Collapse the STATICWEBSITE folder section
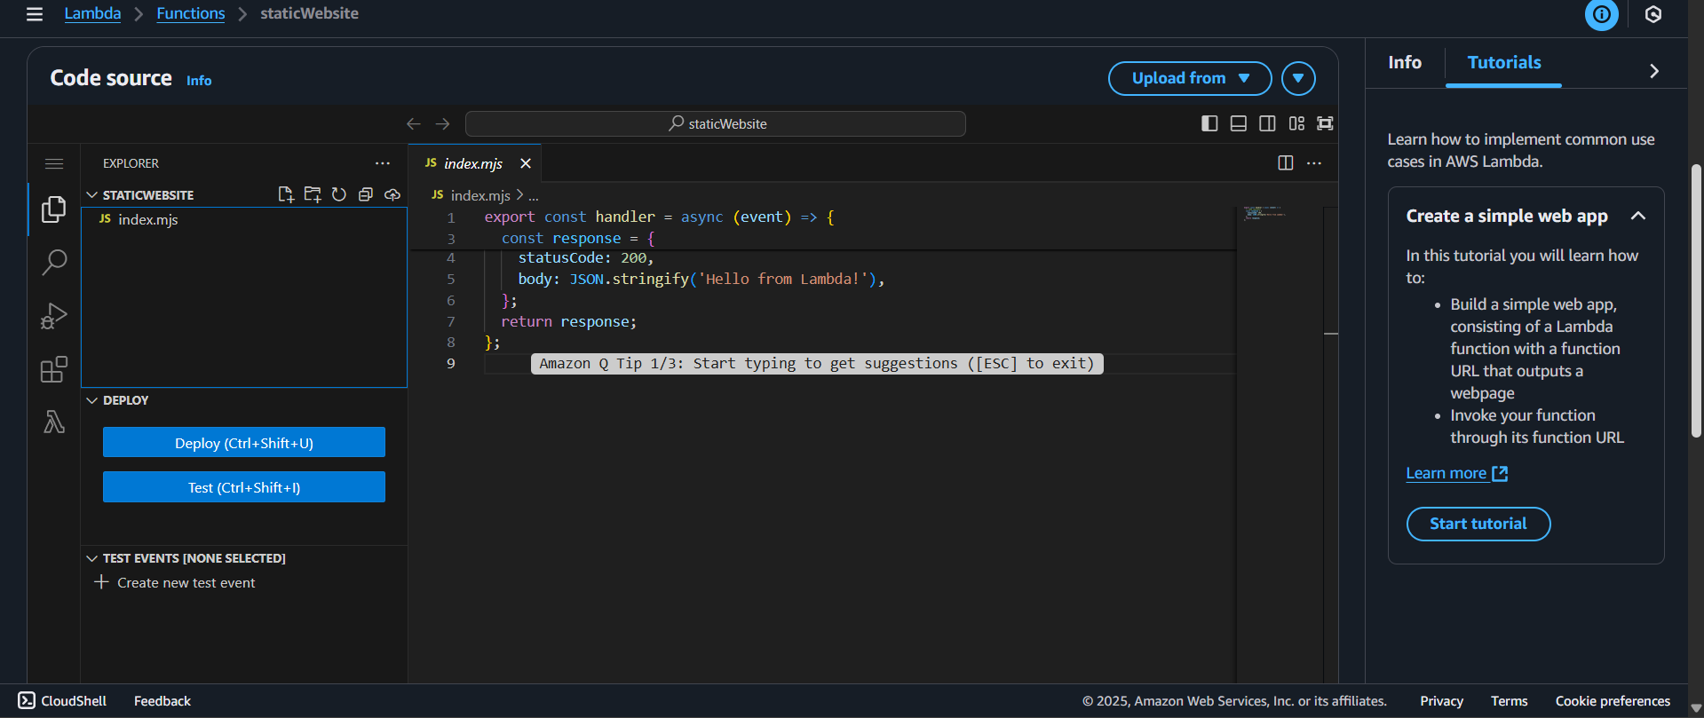The width and height of the screenshot is (1704, 718). click(91, 194)
